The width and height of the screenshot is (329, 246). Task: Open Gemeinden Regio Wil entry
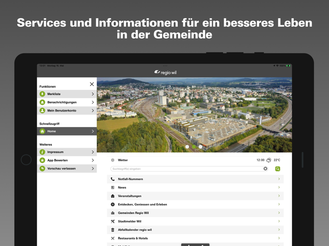click(x=196, y=213)
